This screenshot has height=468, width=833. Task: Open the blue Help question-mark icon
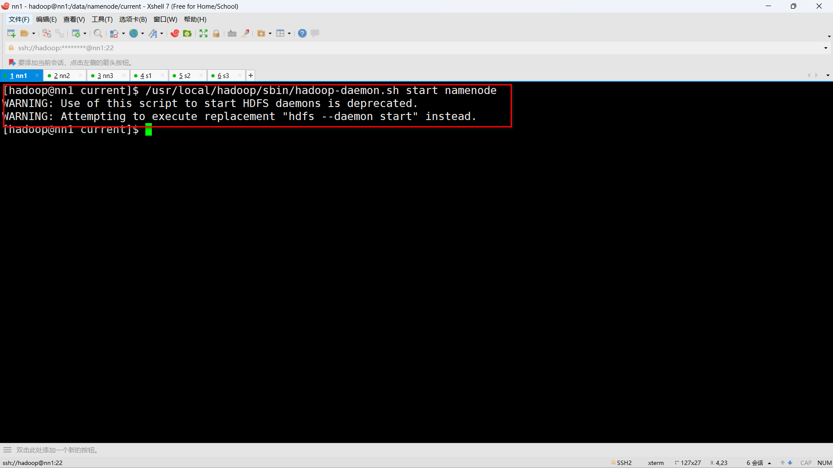[x=302, y=33]
